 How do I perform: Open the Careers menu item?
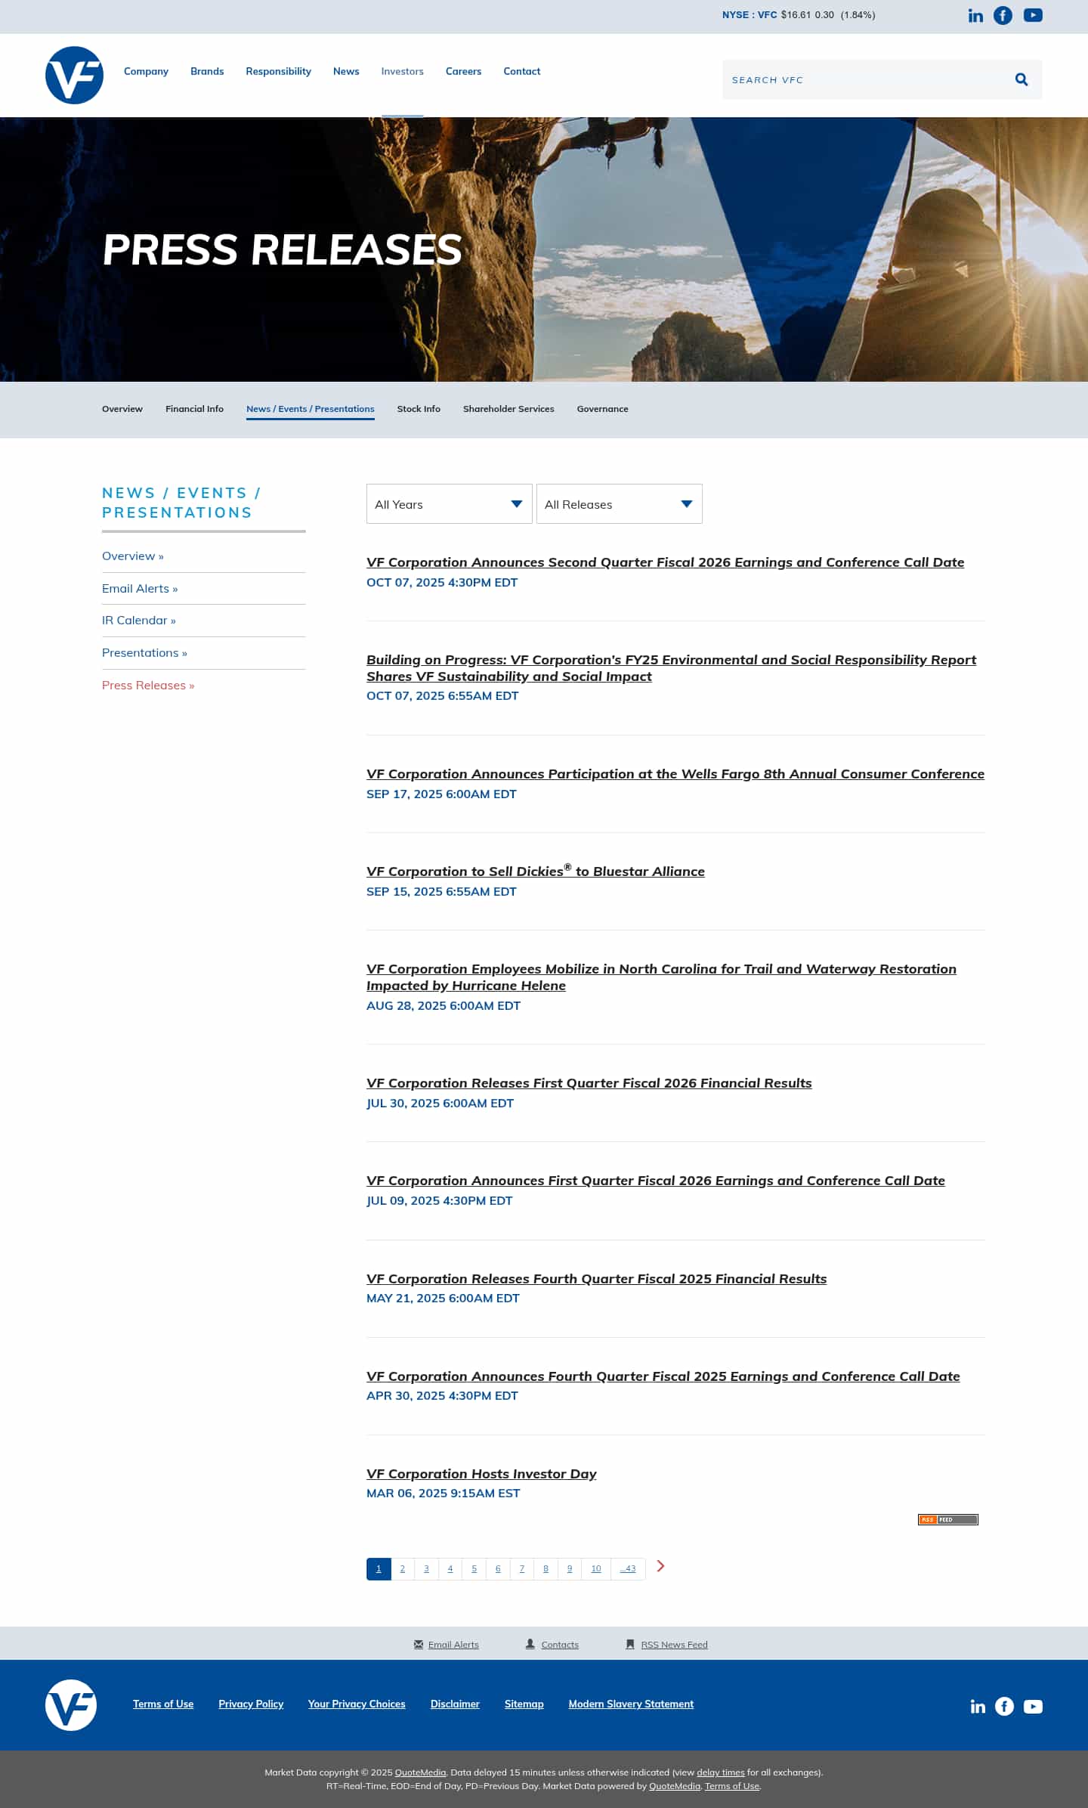point(463,71)
